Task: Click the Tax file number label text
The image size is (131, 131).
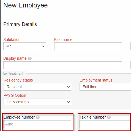Action: (x=93, y=117)
